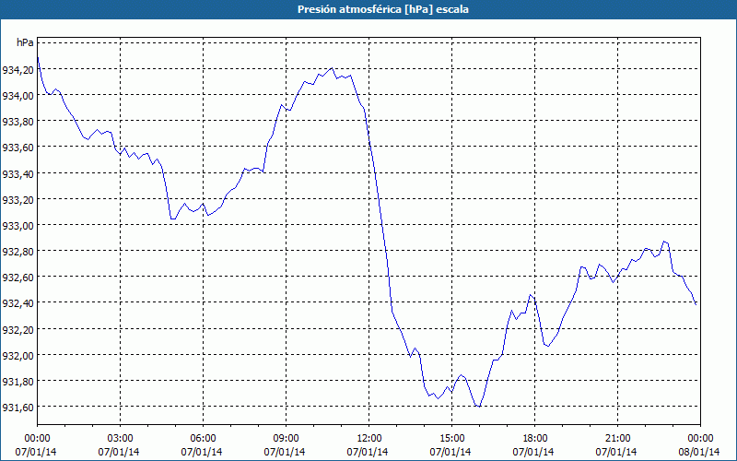Click the curve's local dip near 05:00
This screenshot has width=737, height=461.
(x=173, y=219)
